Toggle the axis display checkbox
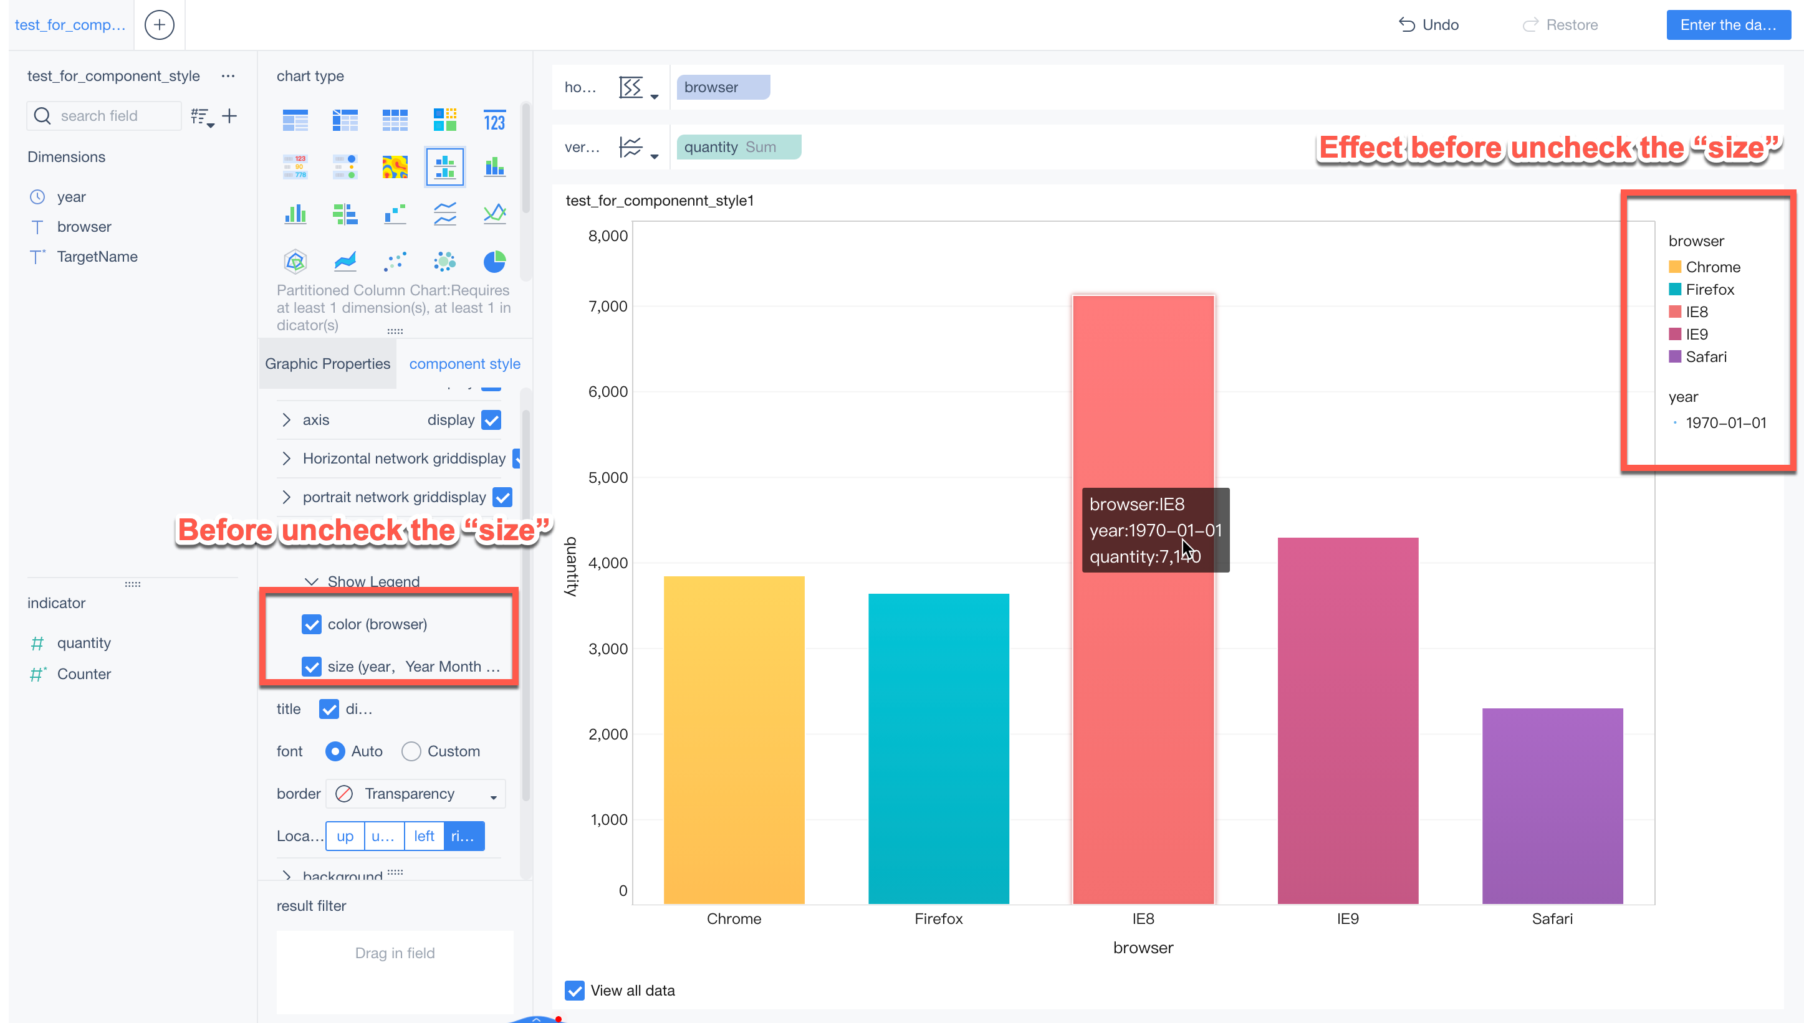 pyautogui.click(x=491, y=420)
